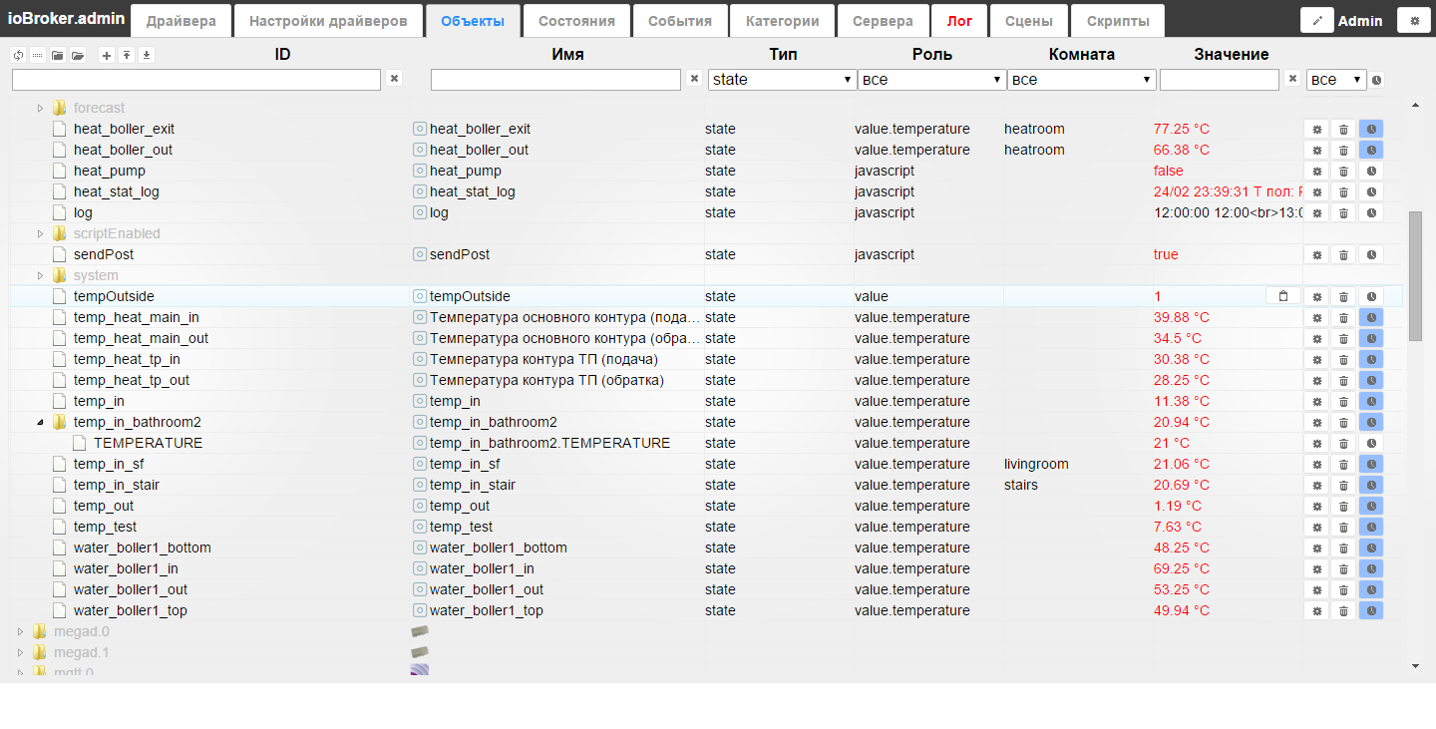Enable history for temp_in_bathroom2.TEMPERATURE
Viewport: 1436px width, 729px height.
(1371, 443)
